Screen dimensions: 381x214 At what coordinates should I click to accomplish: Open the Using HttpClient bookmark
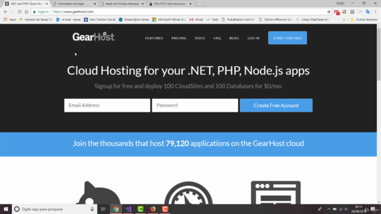312,20
